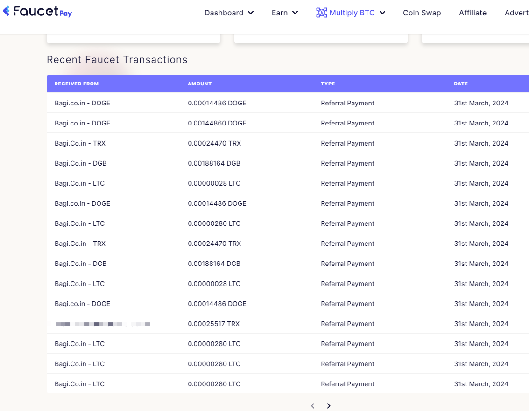Open the Affiliate menu item
This screenshot has width=529, height=411.
473,13
